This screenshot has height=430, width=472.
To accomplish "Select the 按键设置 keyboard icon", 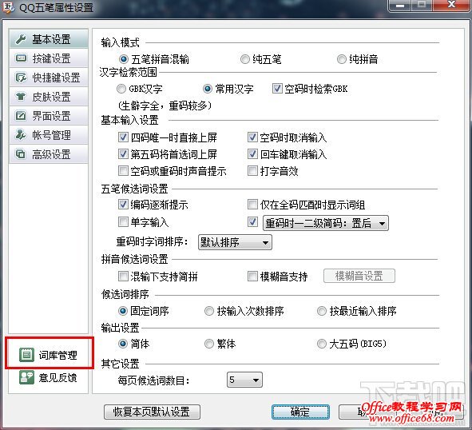I will pyautogui.click(x=21, y=58).
